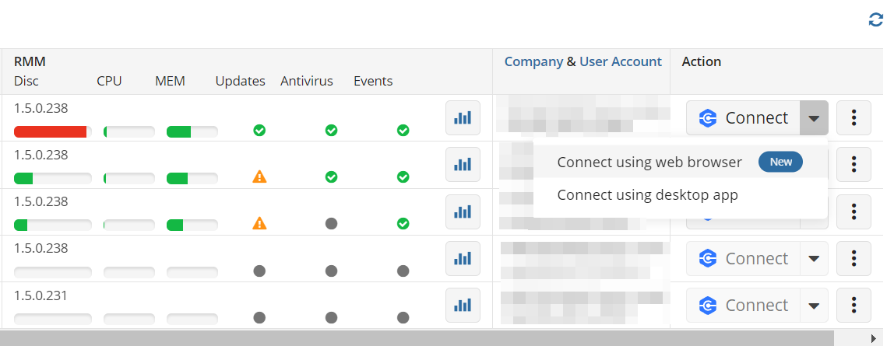The height and width of the screenshot is (346, 894).
Task: Sort by User Account column link
Action: click(620, 61)
